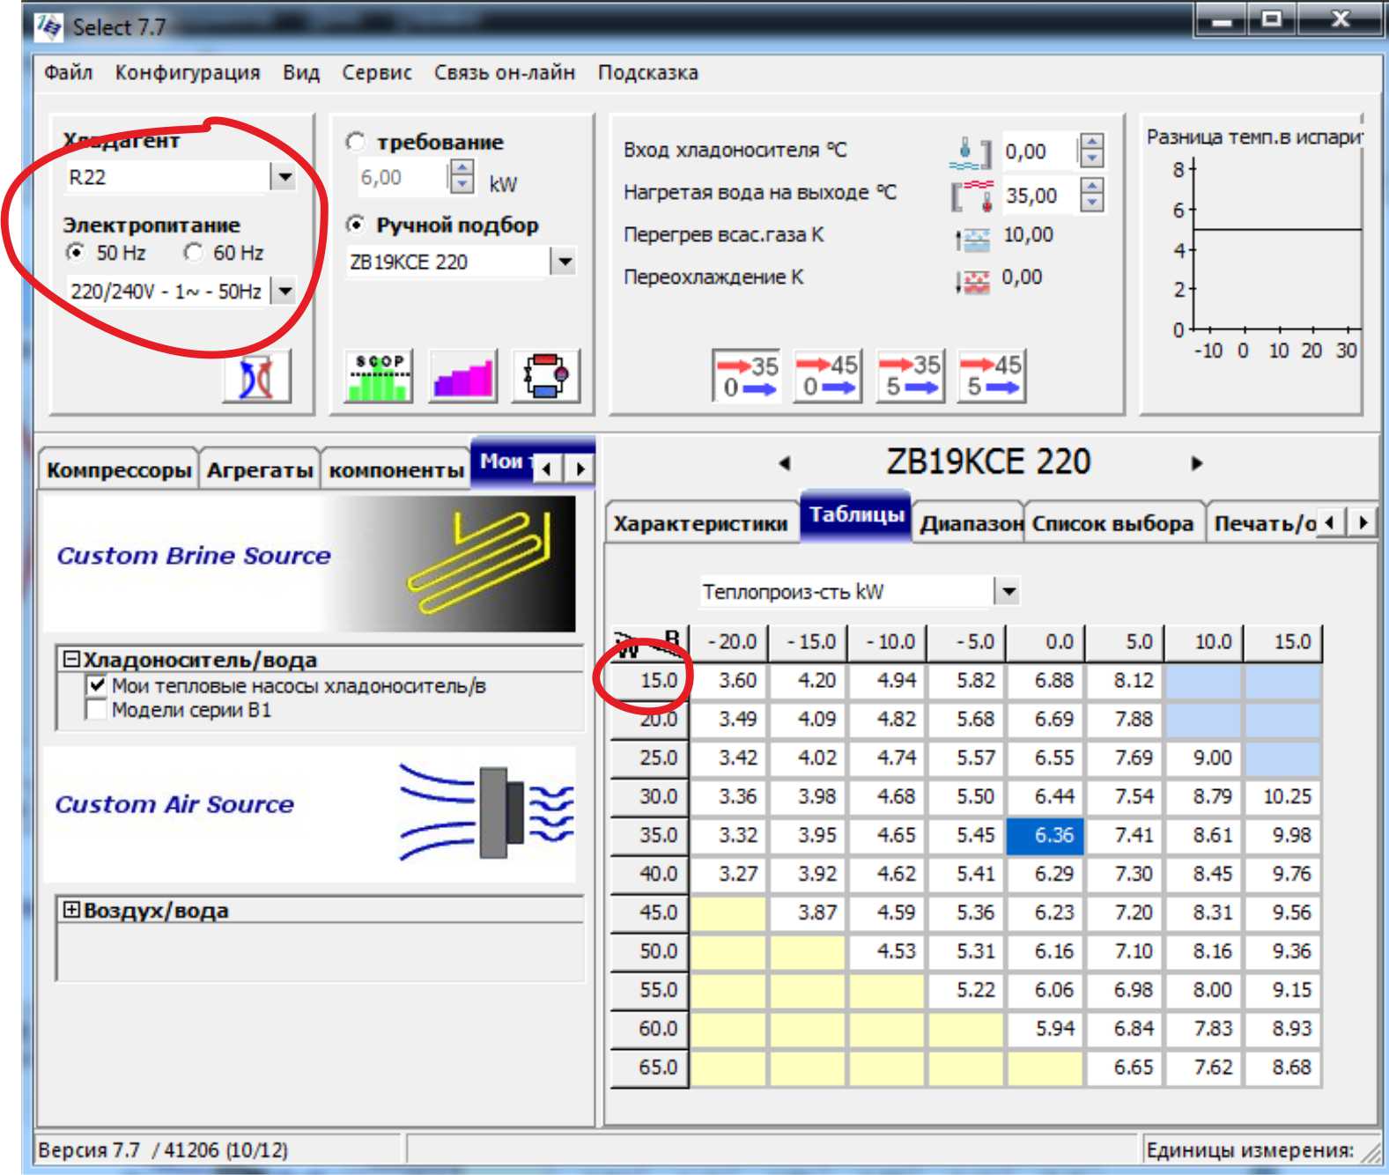
Task: Click the subcooling icon
Action: (972, 281)
